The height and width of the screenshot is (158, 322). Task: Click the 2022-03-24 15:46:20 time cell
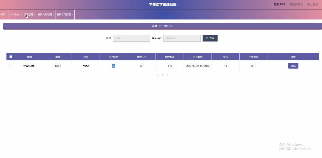tap(197, 66)
